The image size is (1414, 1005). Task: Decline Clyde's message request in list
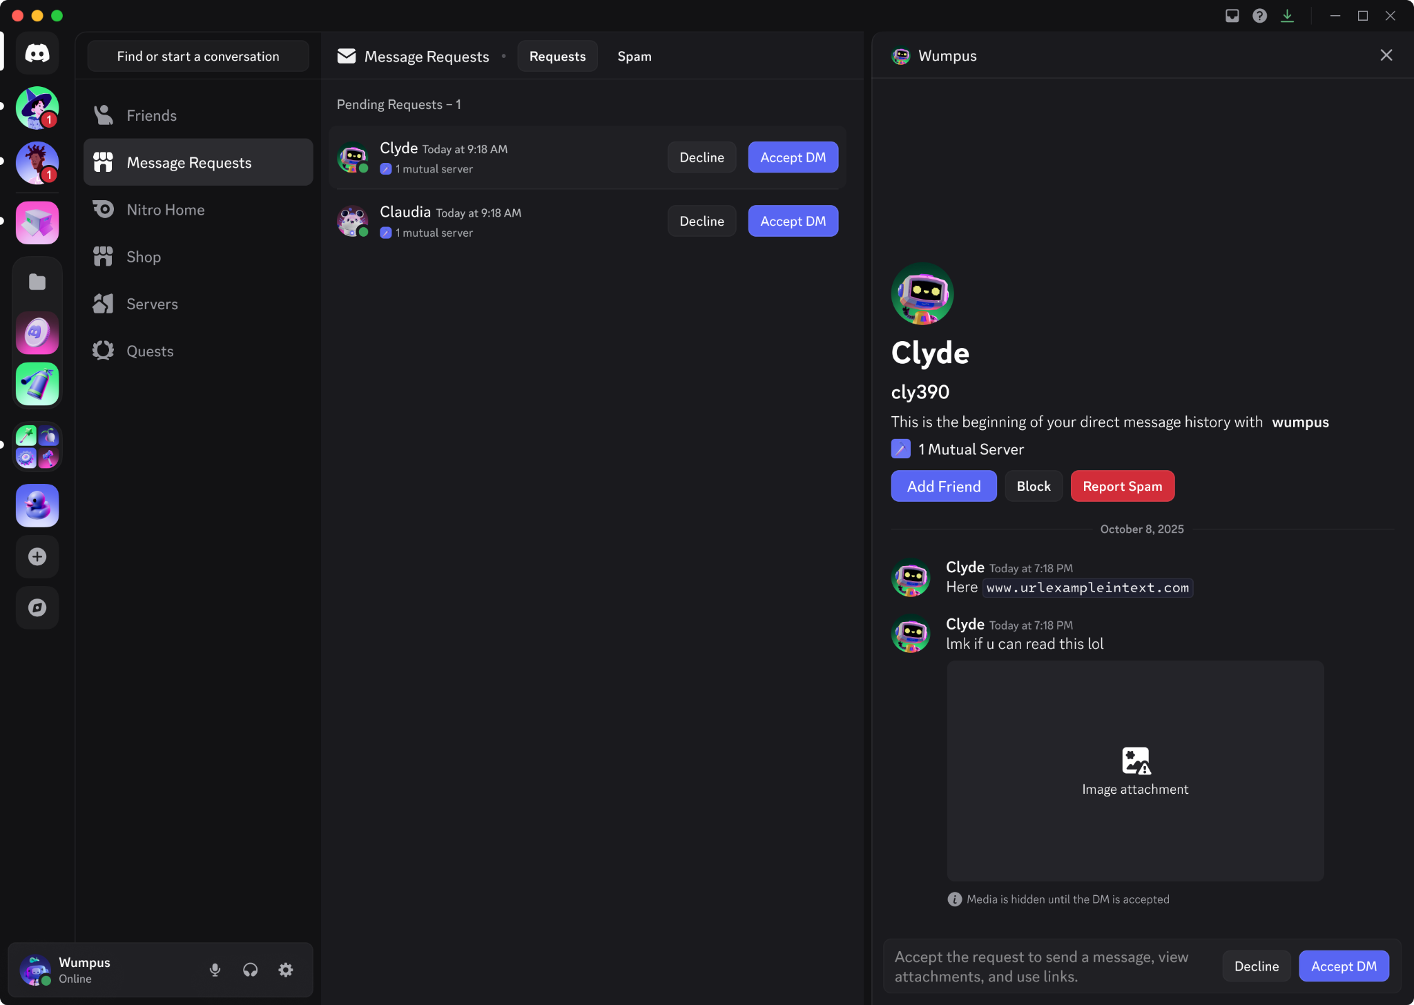[x=701, y=157]
